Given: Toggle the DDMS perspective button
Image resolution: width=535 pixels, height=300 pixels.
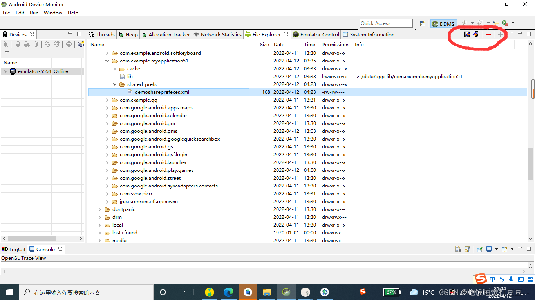Looking at the screenshot, I should point(443,23).
